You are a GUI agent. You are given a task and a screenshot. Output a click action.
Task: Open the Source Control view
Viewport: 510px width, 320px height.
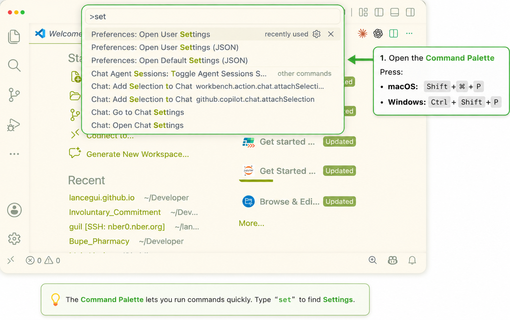pyautogui.click(x=14, y=95)
